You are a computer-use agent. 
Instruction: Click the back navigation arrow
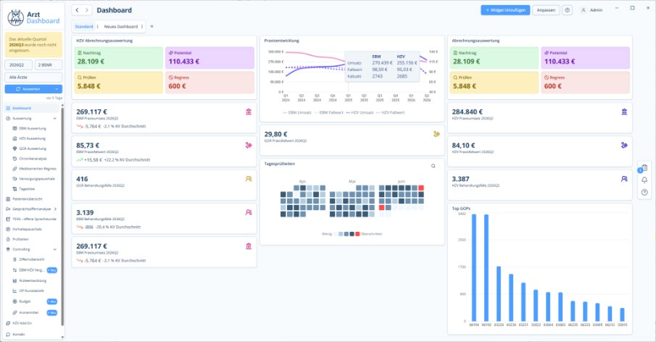click(x=77, y=10)
